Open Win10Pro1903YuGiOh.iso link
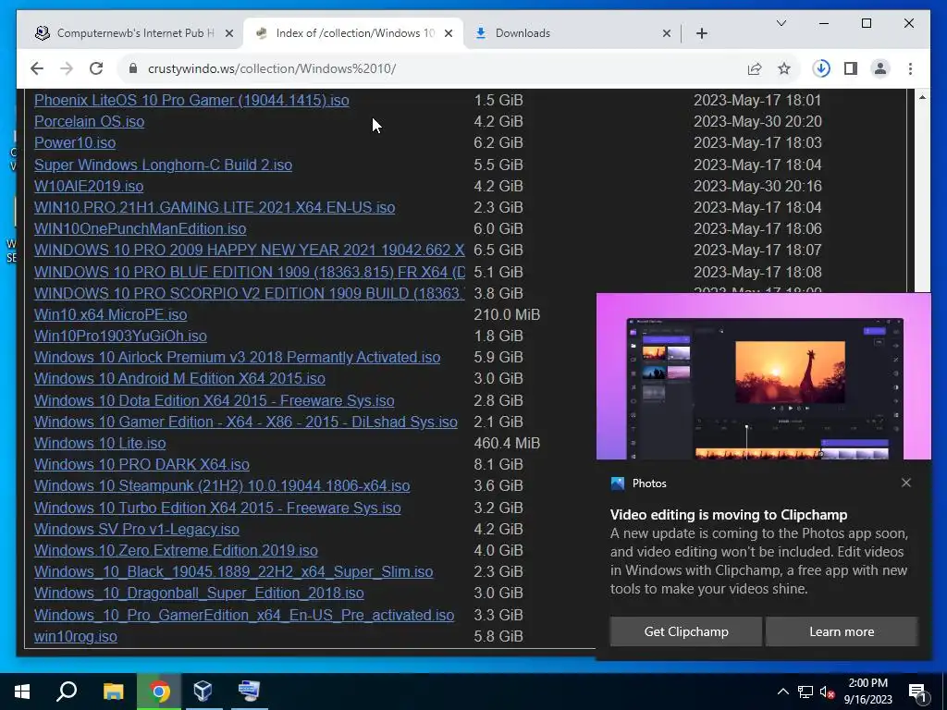 (x=120, y=336)
